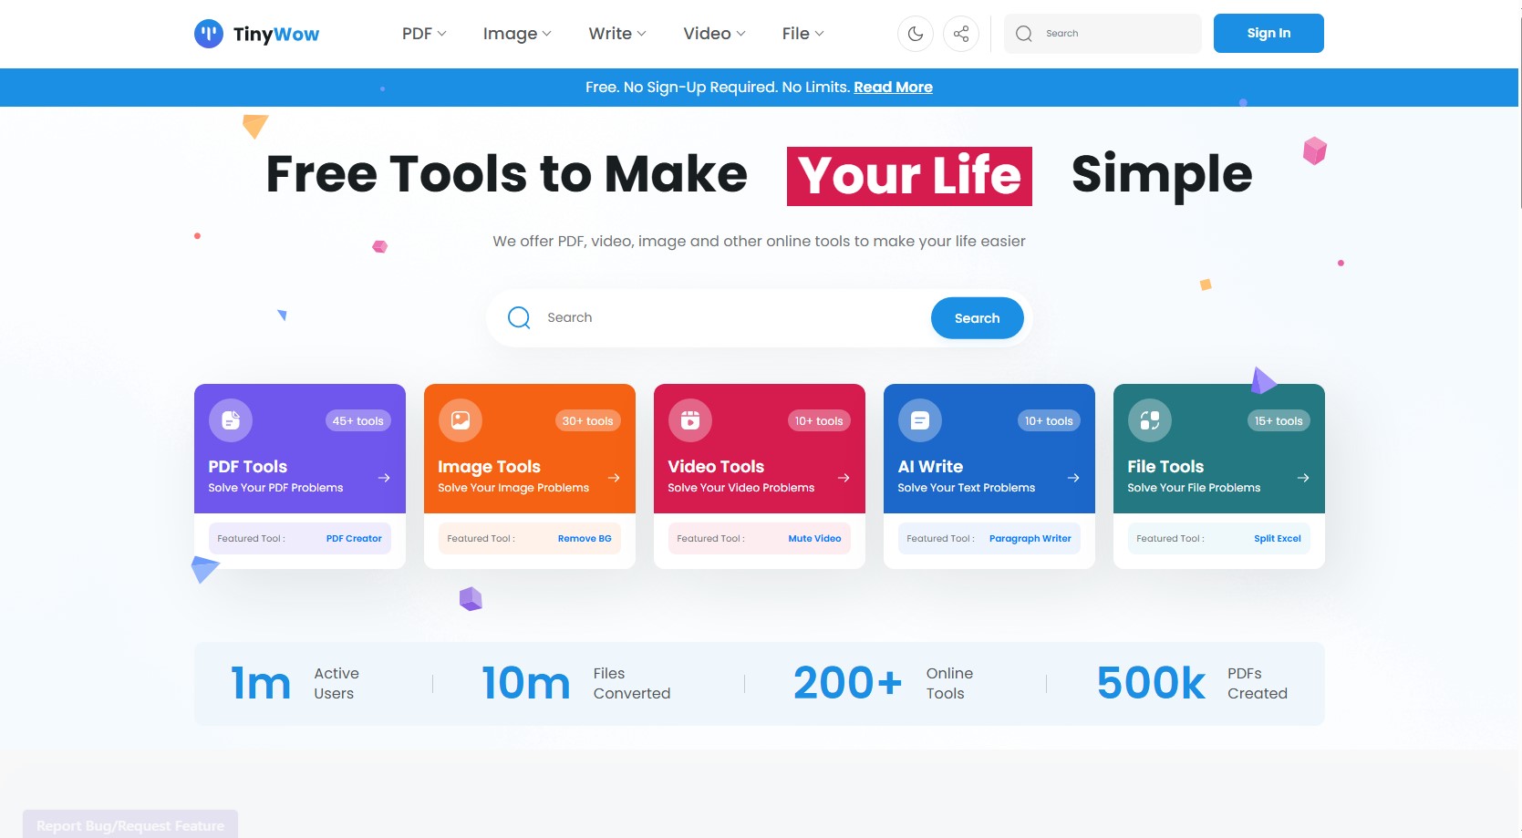Toggle dark mode with moon icon
Image resolution: width=1522 pixels, height=838 pixels.
click(x=916, y=34)
